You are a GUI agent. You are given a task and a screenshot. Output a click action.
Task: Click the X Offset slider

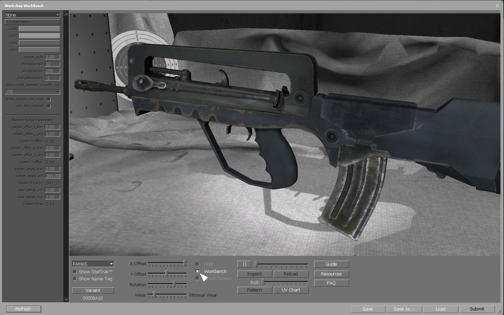pos(167,263)
